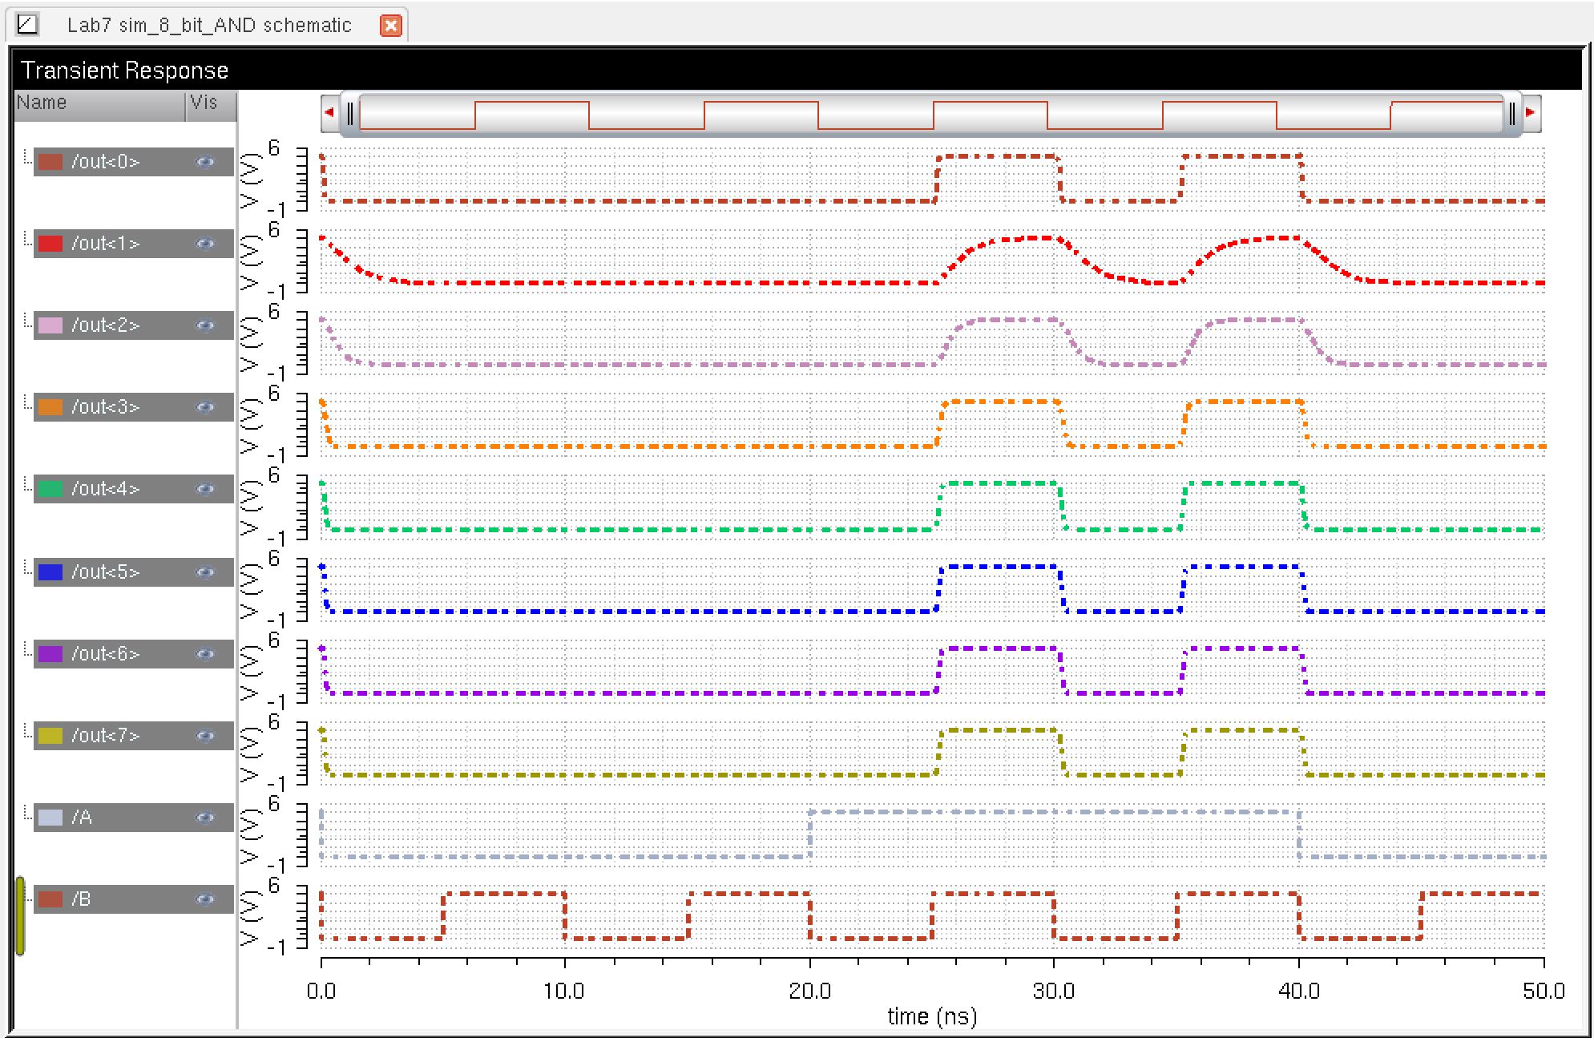The image size is (1594, 1038).
Task: Click the 30.0 tick label on time axis
Action: (1054, 992)
